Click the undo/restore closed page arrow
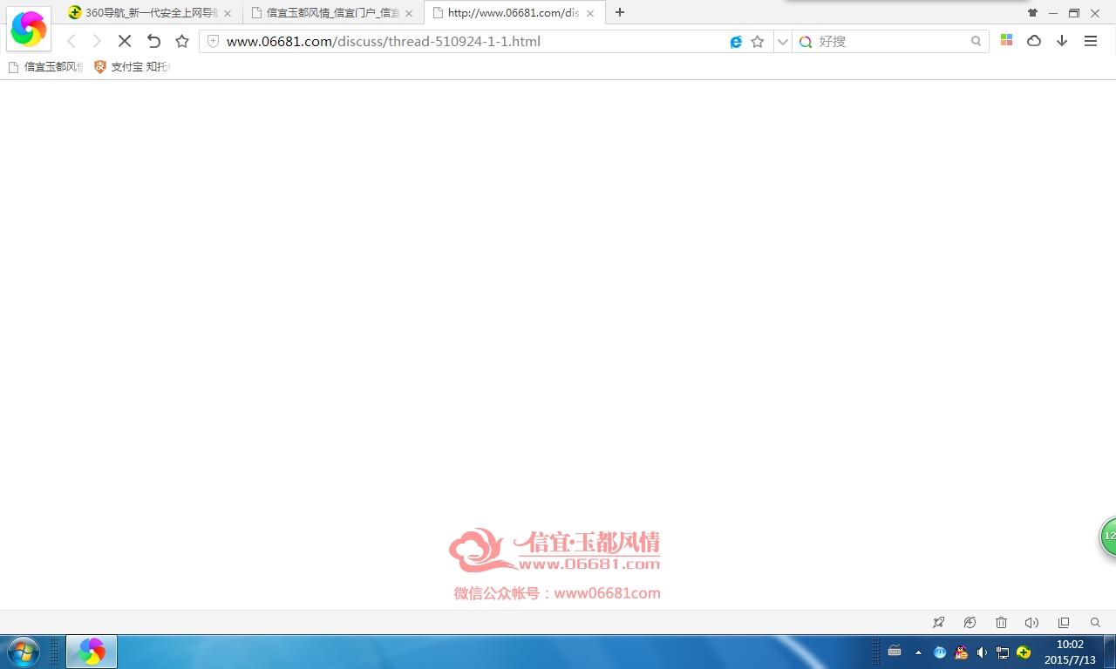 (x=153, y=41)
